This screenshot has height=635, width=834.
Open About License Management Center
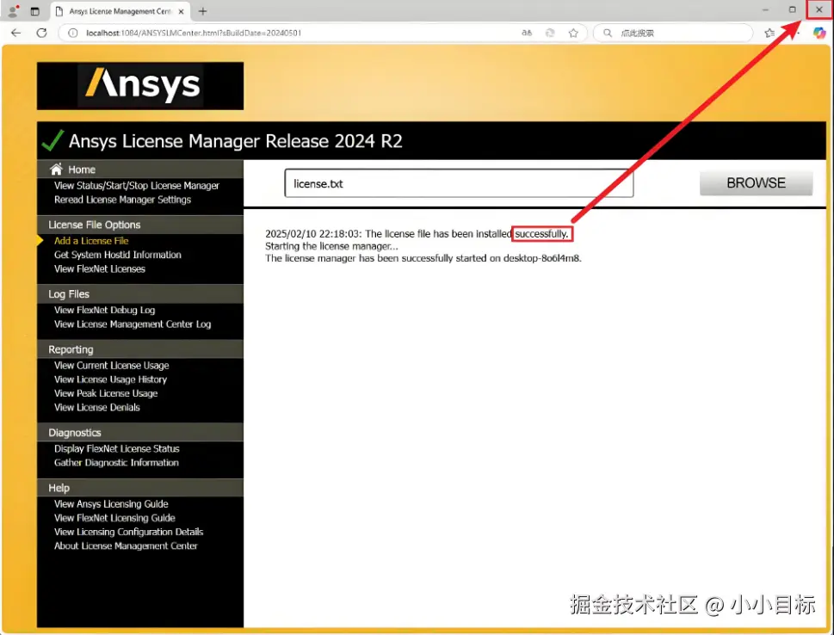click(126, 546)
